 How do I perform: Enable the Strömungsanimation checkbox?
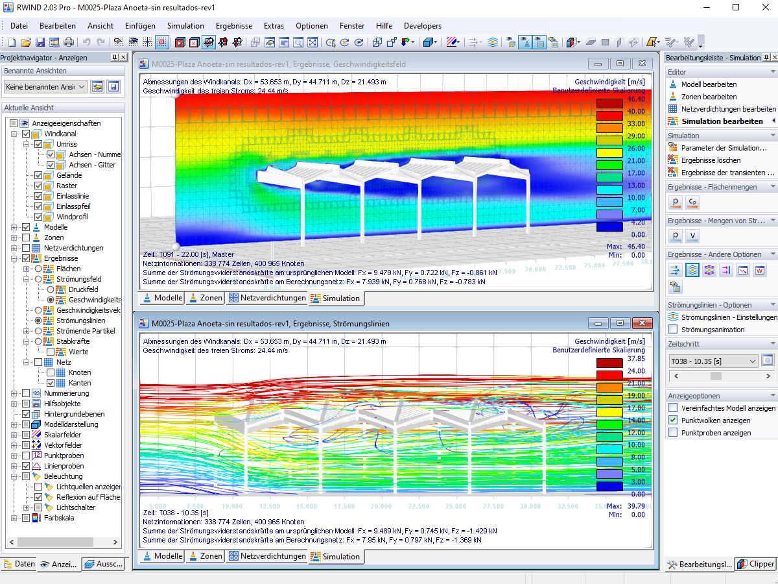[673, 330]
